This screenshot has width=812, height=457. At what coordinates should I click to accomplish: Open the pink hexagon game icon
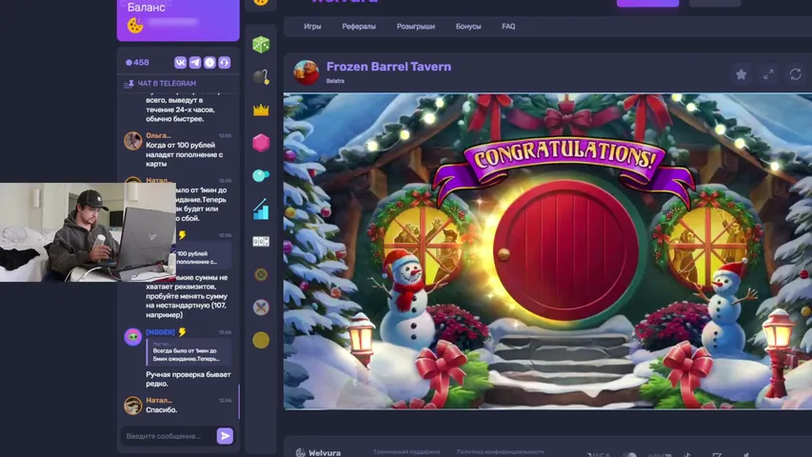pyautogui.click(x=261, y=143)
